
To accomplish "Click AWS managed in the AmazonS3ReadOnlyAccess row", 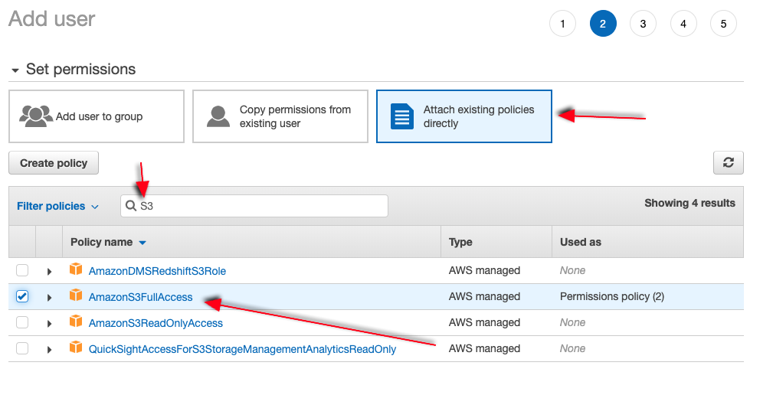I will point(484,322).
